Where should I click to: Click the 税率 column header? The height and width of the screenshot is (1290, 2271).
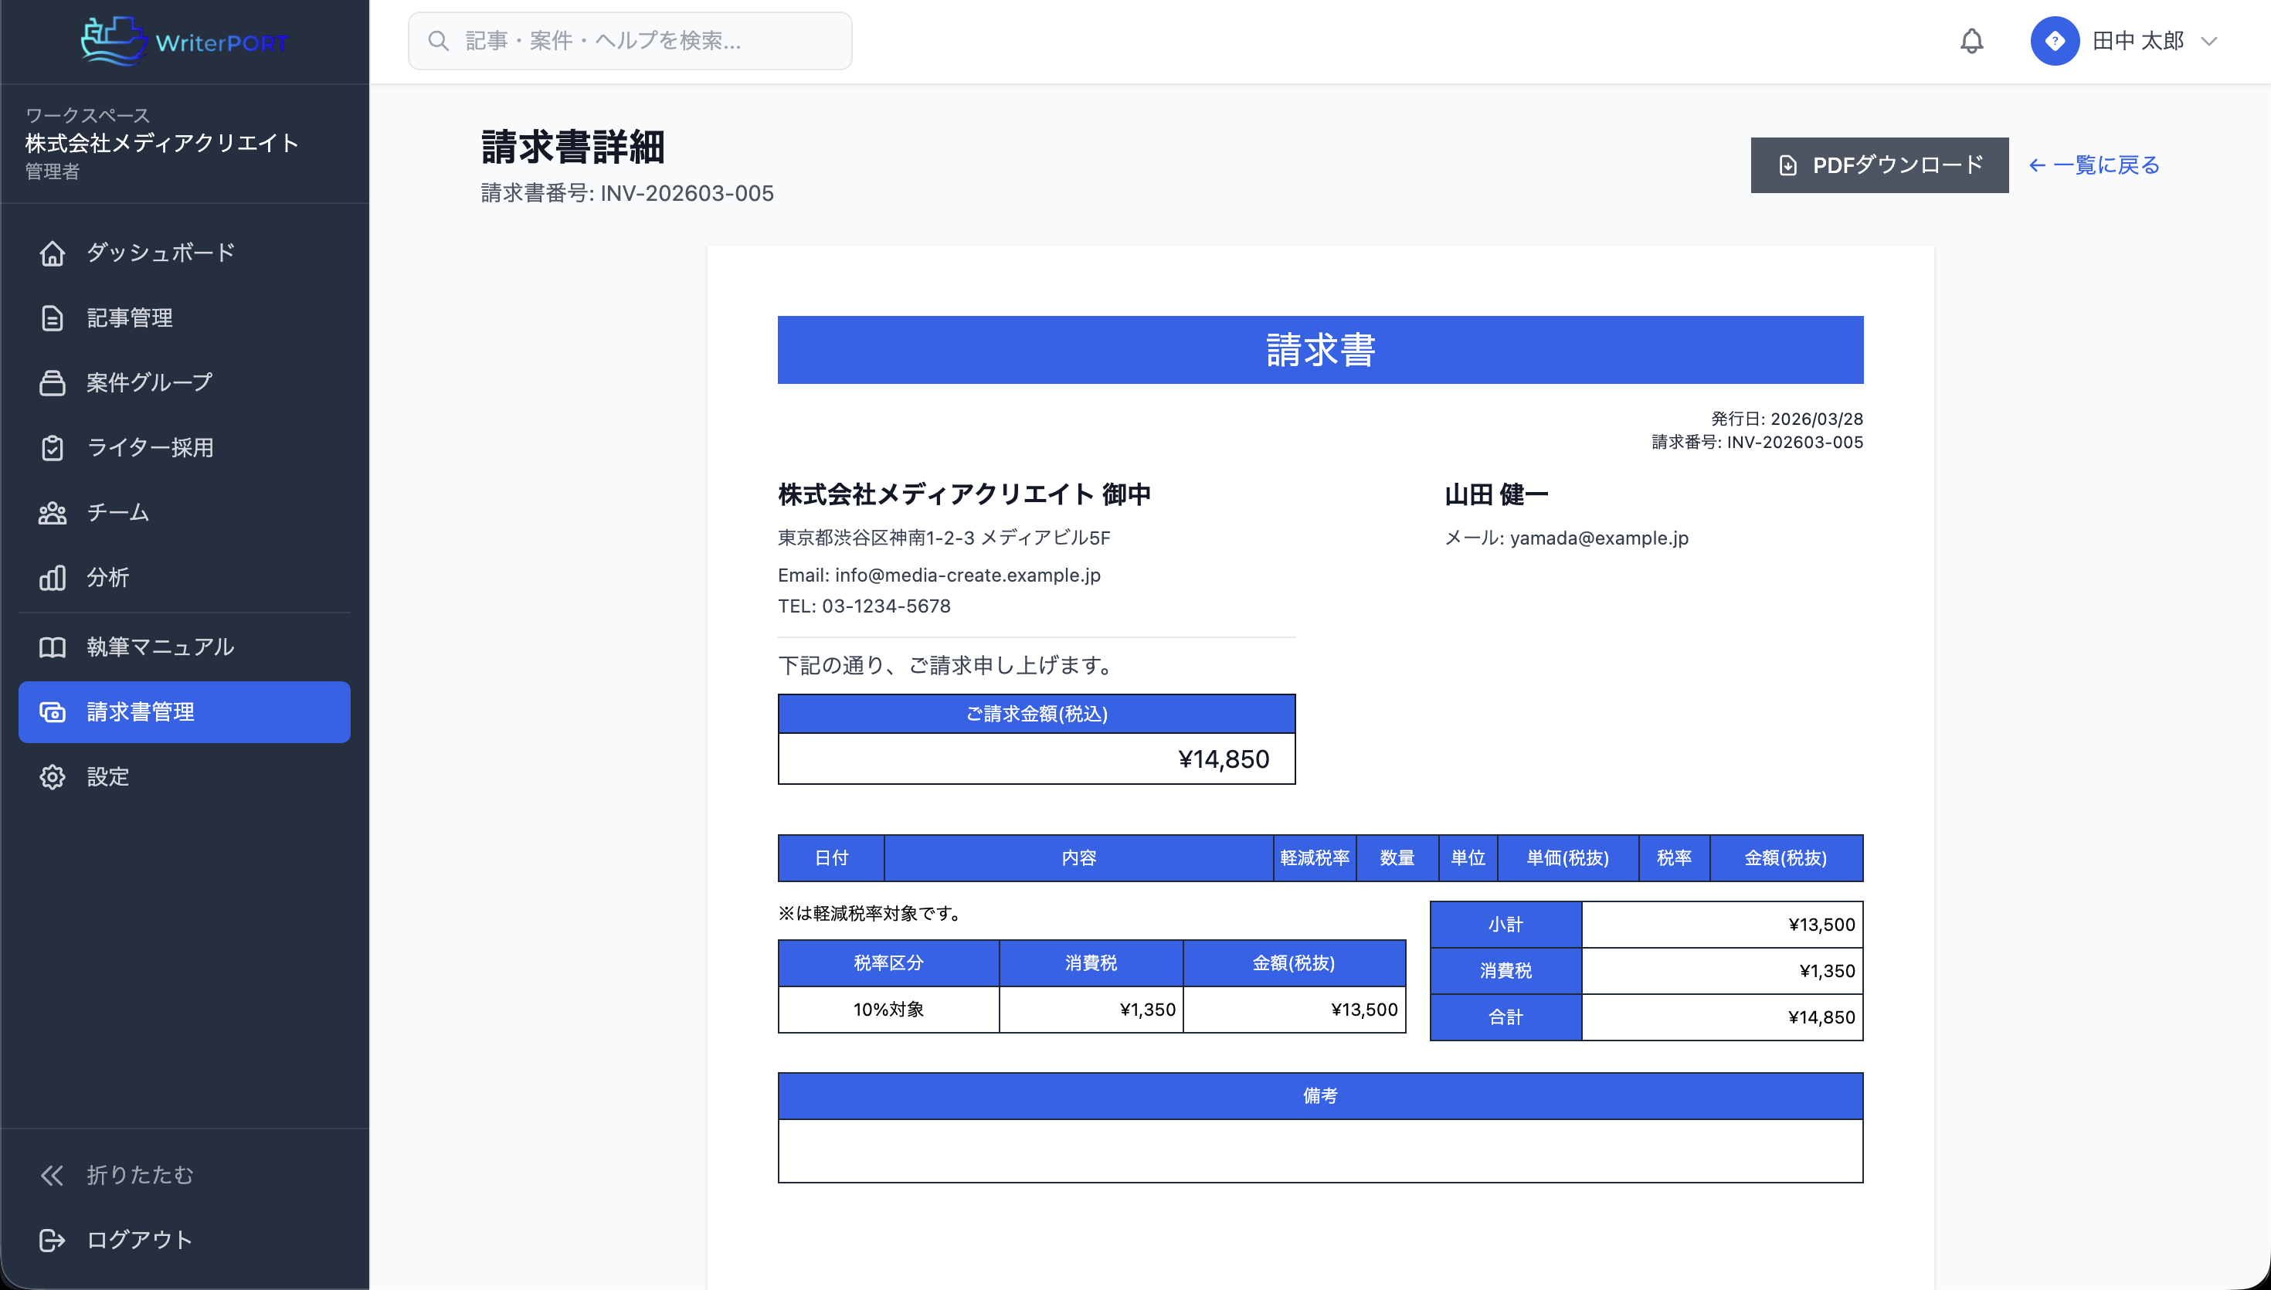tap(1673, 857)
